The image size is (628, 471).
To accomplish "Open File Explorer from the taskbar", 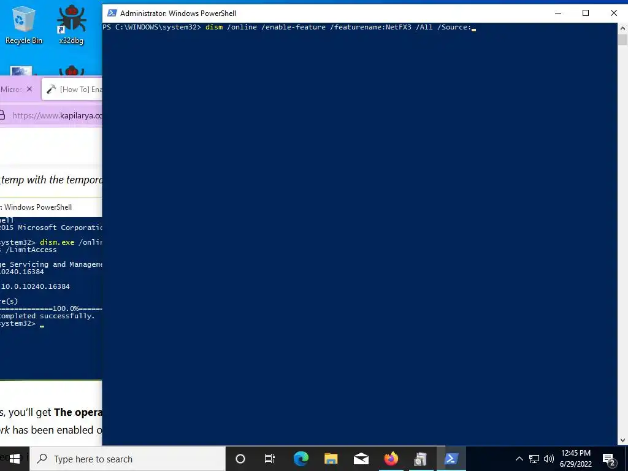I will pos(331,459).
